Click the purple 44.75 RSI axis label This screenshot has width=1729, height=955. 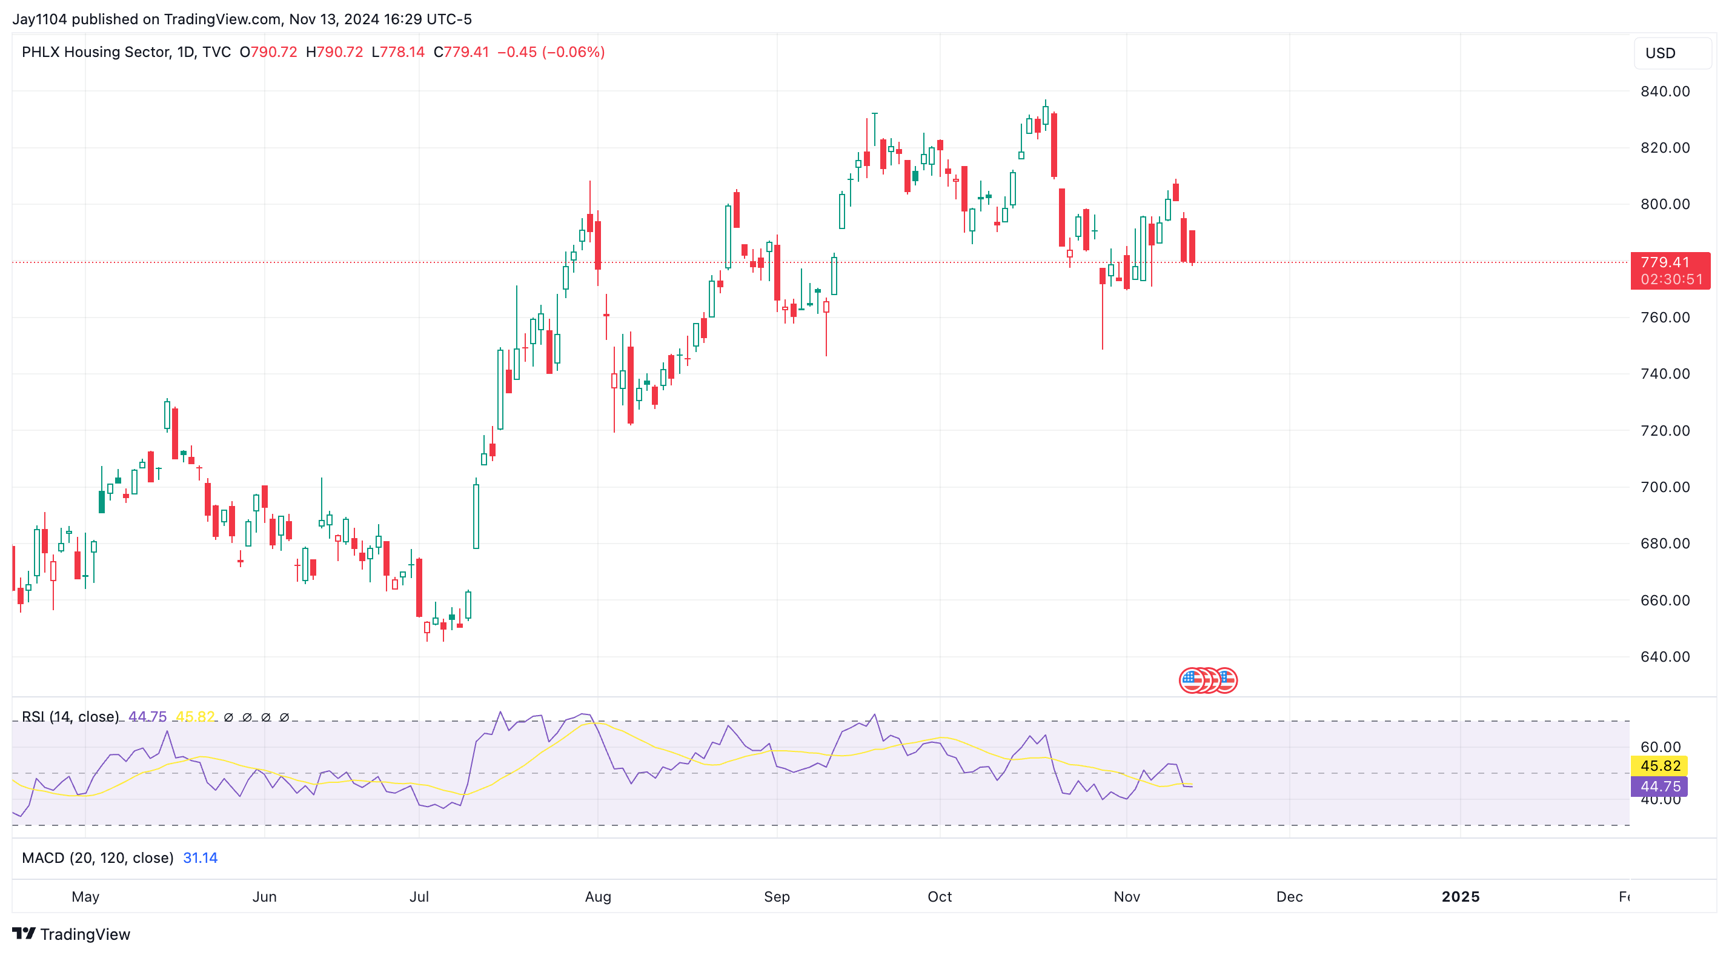click(x=1660, y=786)
